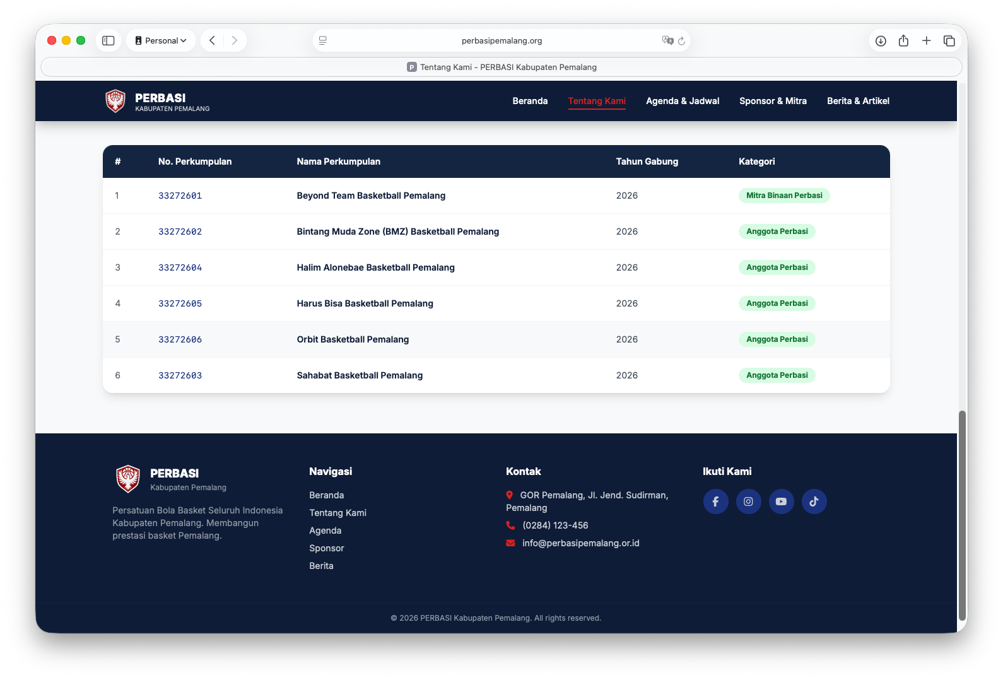This screenshot has height=680, width=1003.
Task: Open a new tab with plus icon
Action: [926, 40]
